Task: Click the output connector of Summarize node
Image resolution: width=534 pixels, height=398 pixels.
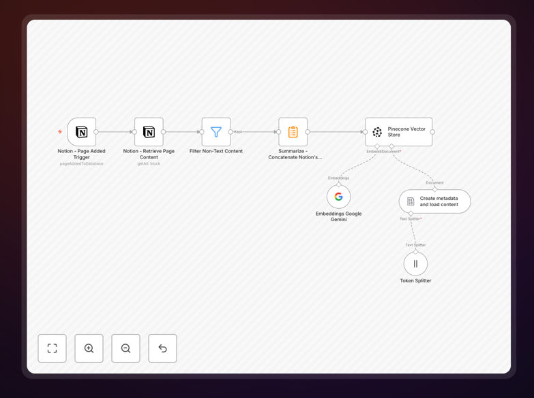Action: (x=308, y=132)
